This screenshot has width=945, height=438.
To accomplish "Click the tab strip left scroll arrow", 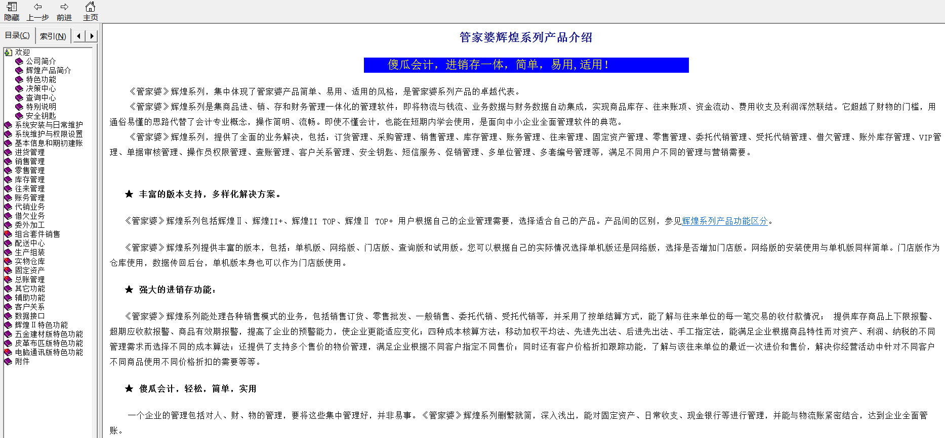I will (78, 36).
